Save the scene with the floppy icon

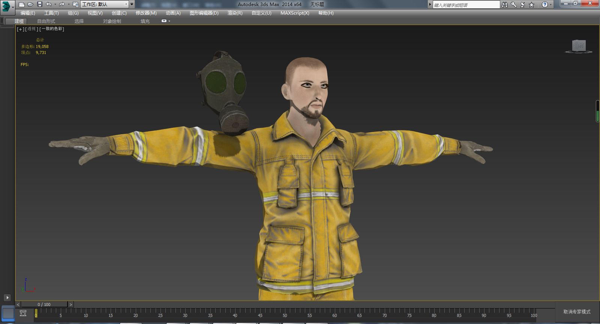(40, 4)
